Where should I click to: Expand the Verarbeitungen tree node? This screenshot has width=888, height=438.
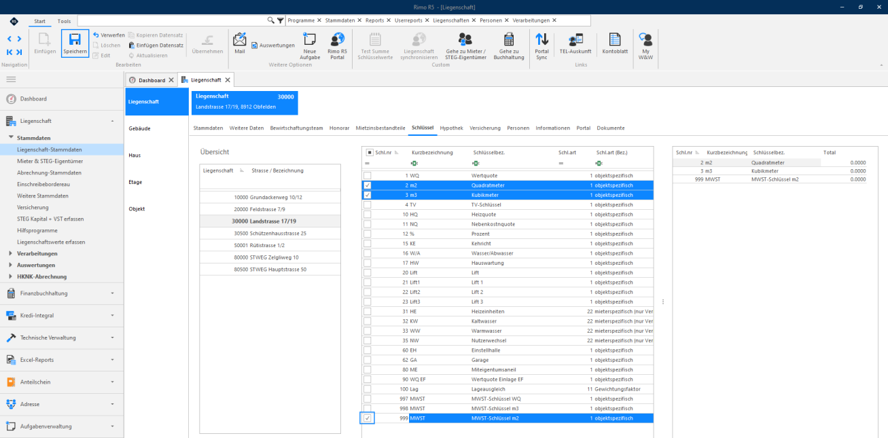point(10,253)
